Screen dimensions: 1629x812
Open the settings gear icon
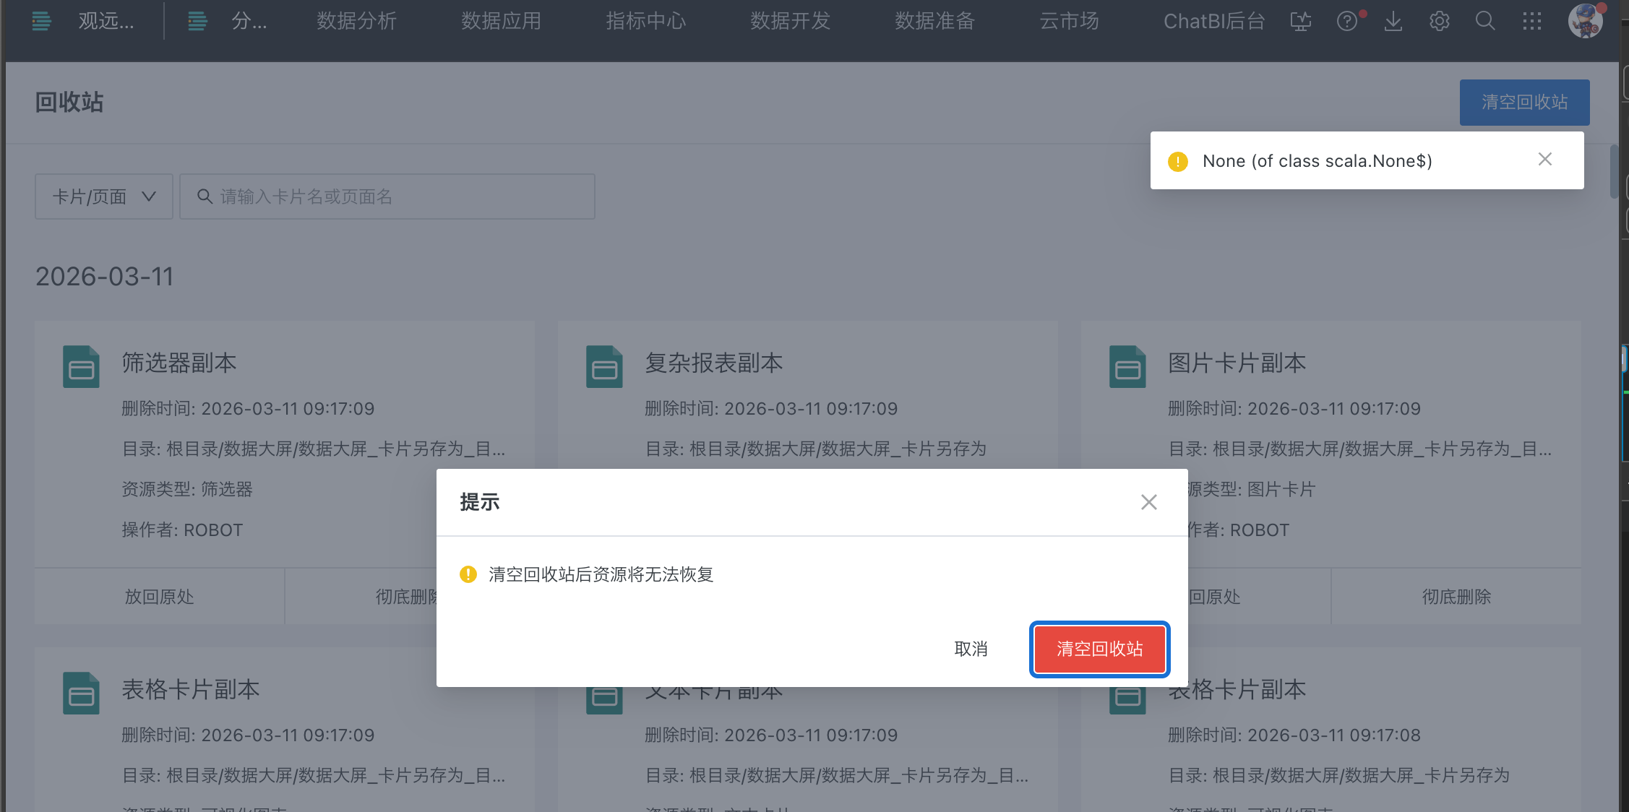pyautogui.click(x=1439, y=21)
